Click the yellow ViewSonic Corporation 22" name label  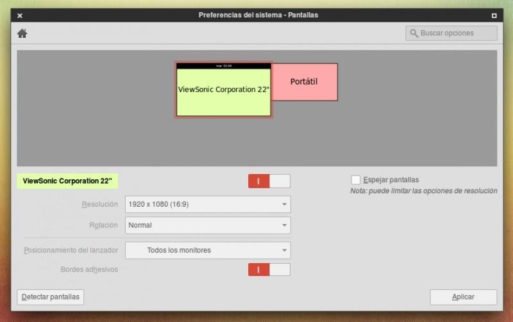[67, 181]
